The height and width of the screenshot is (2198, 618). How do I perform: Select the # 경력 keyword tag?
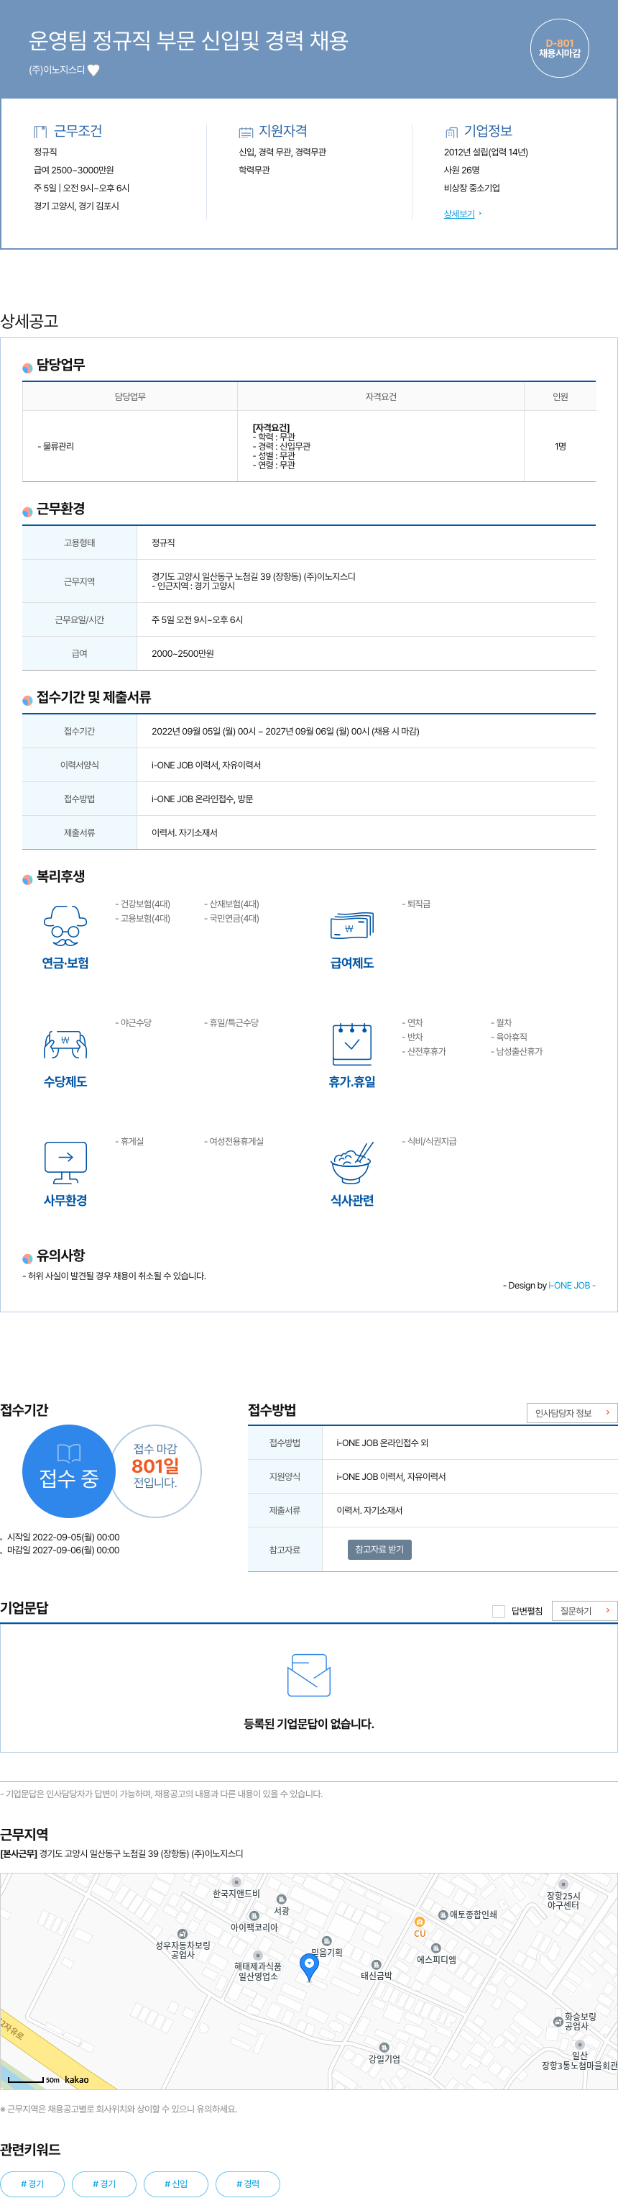[x=247, y=2184]
